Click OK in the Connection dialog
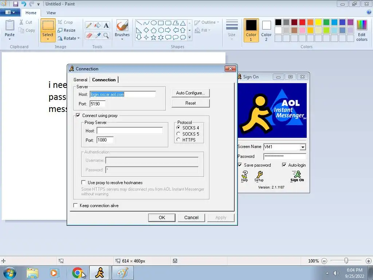 (x=162, y=218)
